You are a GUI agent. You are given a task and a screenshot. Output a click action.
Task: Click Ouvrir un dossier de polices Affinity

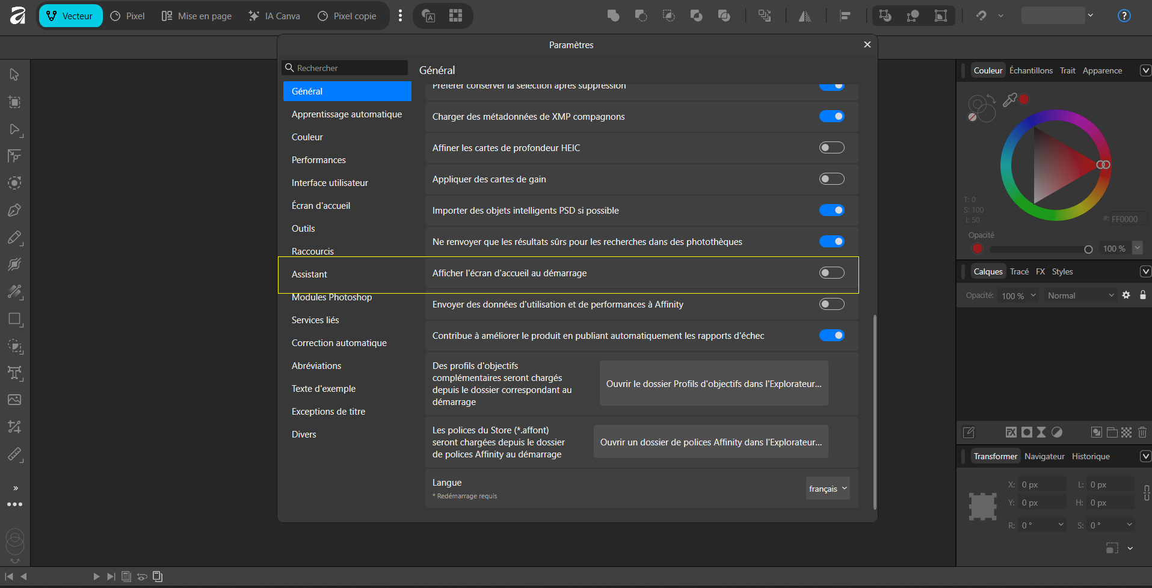click(x=711, y=442)
